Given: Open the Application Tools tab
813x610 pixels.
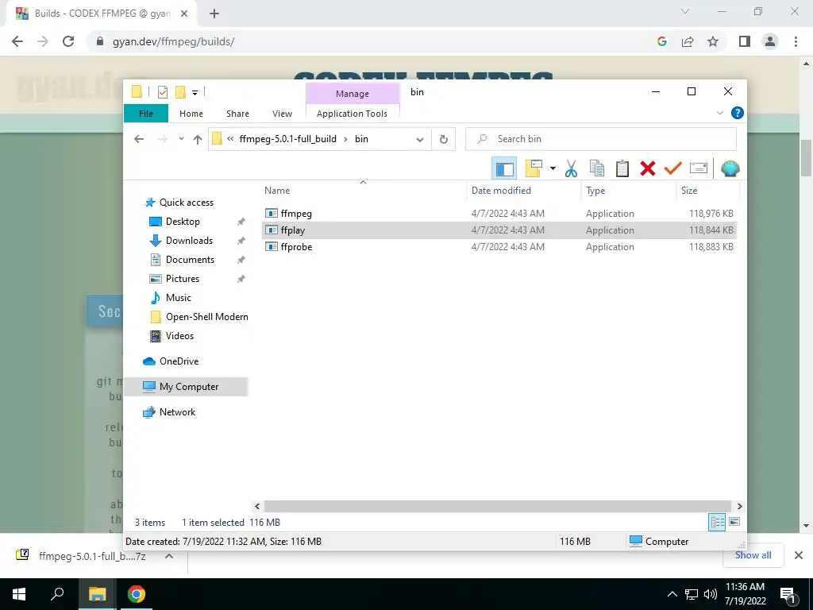Looking at the screenshot, I should pos(352,114).
